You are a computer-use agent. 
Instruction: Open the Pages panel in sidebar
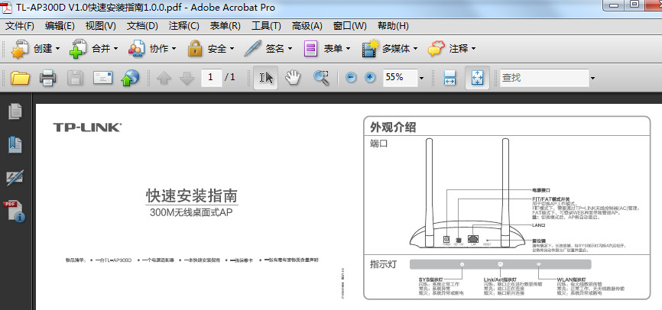coord(15,111)
